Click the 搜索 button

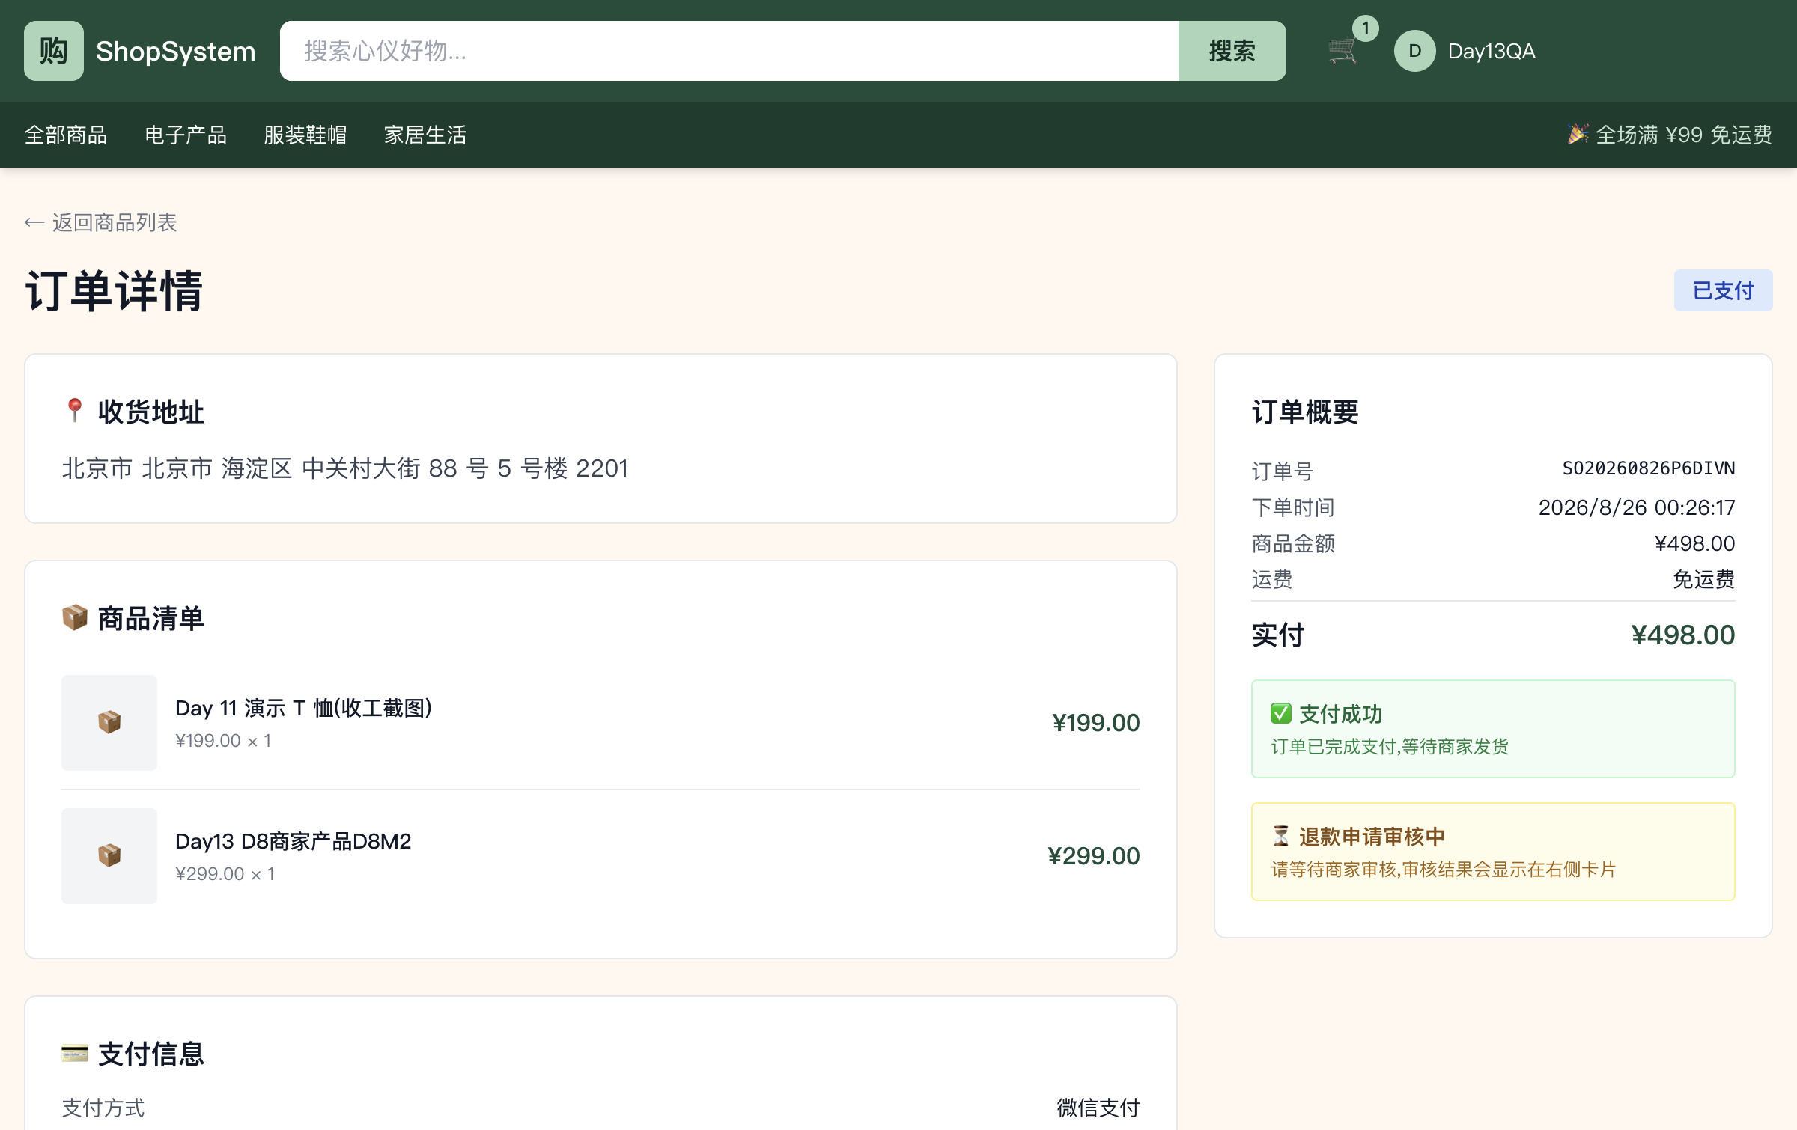tap(1232, 51)
